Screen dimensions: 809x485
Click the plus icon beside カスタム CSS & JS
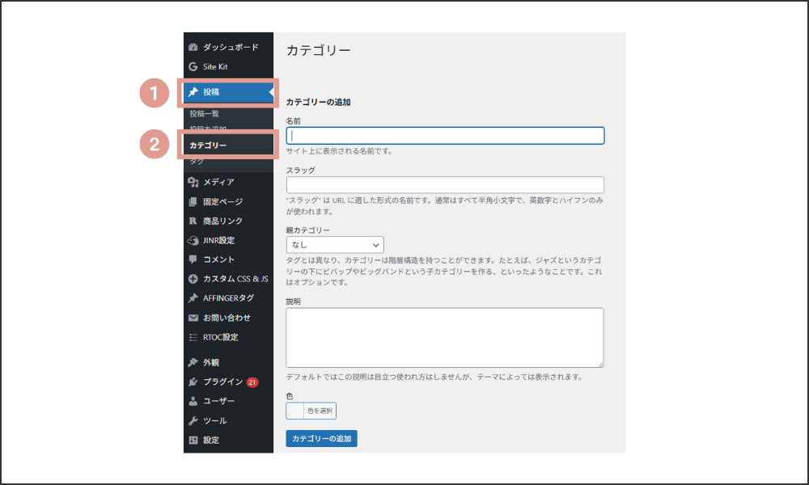coord(193,279)
